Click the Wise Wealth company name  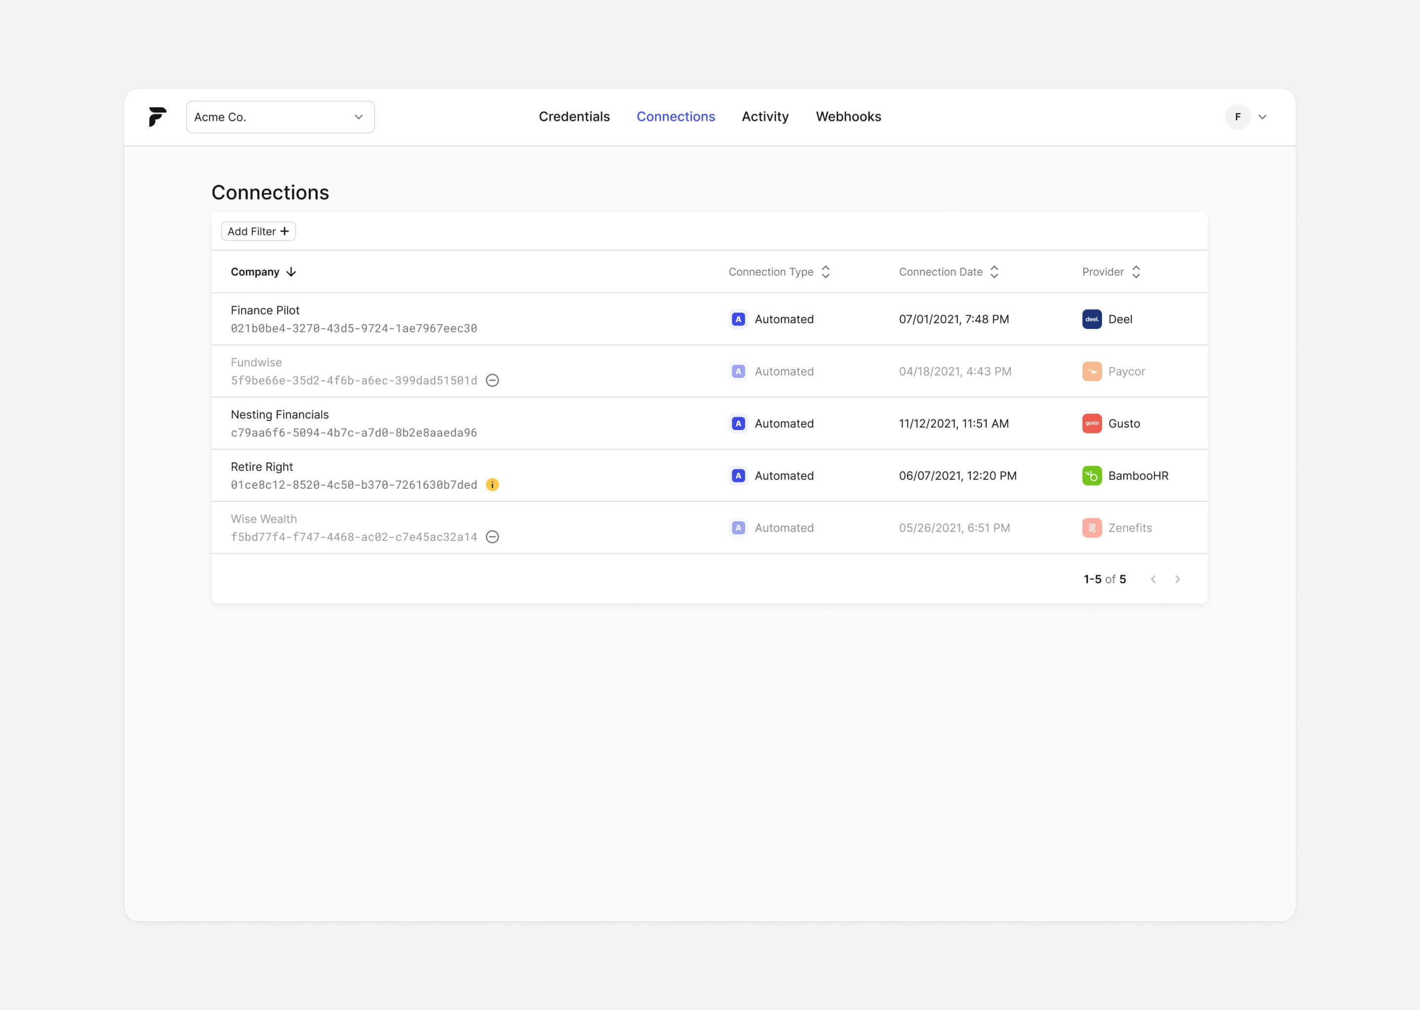pos(264,519)
